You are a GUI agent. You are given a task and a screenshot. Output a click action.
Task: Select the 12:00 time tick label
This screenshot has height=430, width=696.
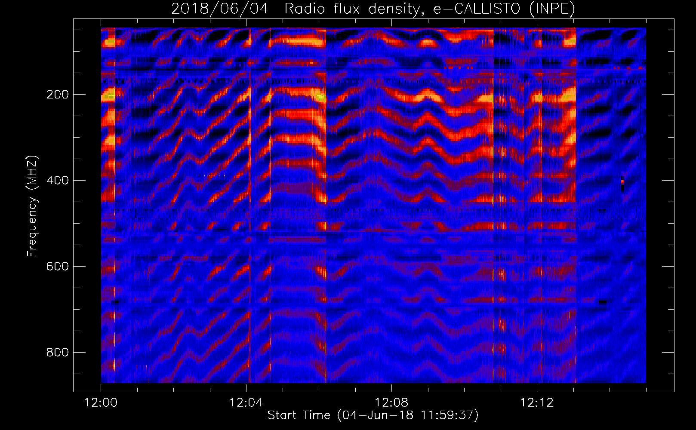pos(101,403)
